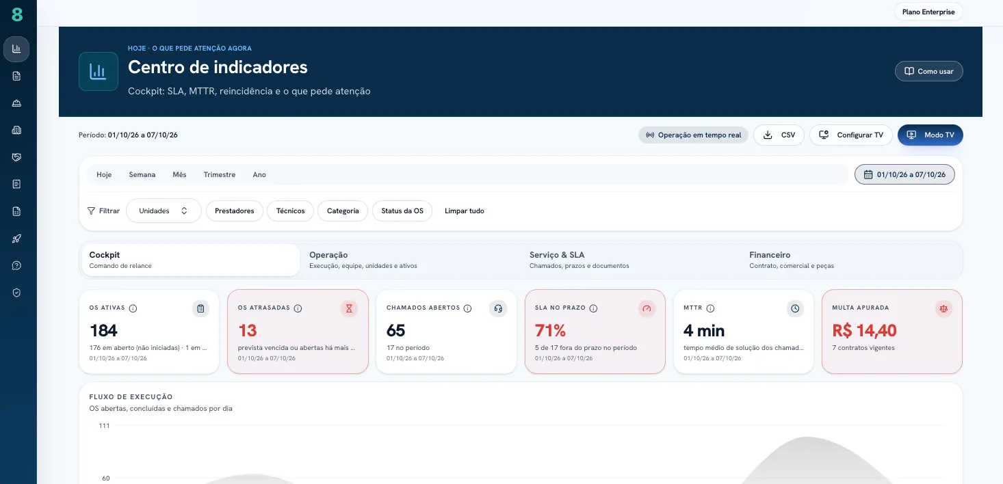The height and width of the screenshot is (484, 1003).
Task: Open the indicators chart icon in sidebar
Action: 16,49
